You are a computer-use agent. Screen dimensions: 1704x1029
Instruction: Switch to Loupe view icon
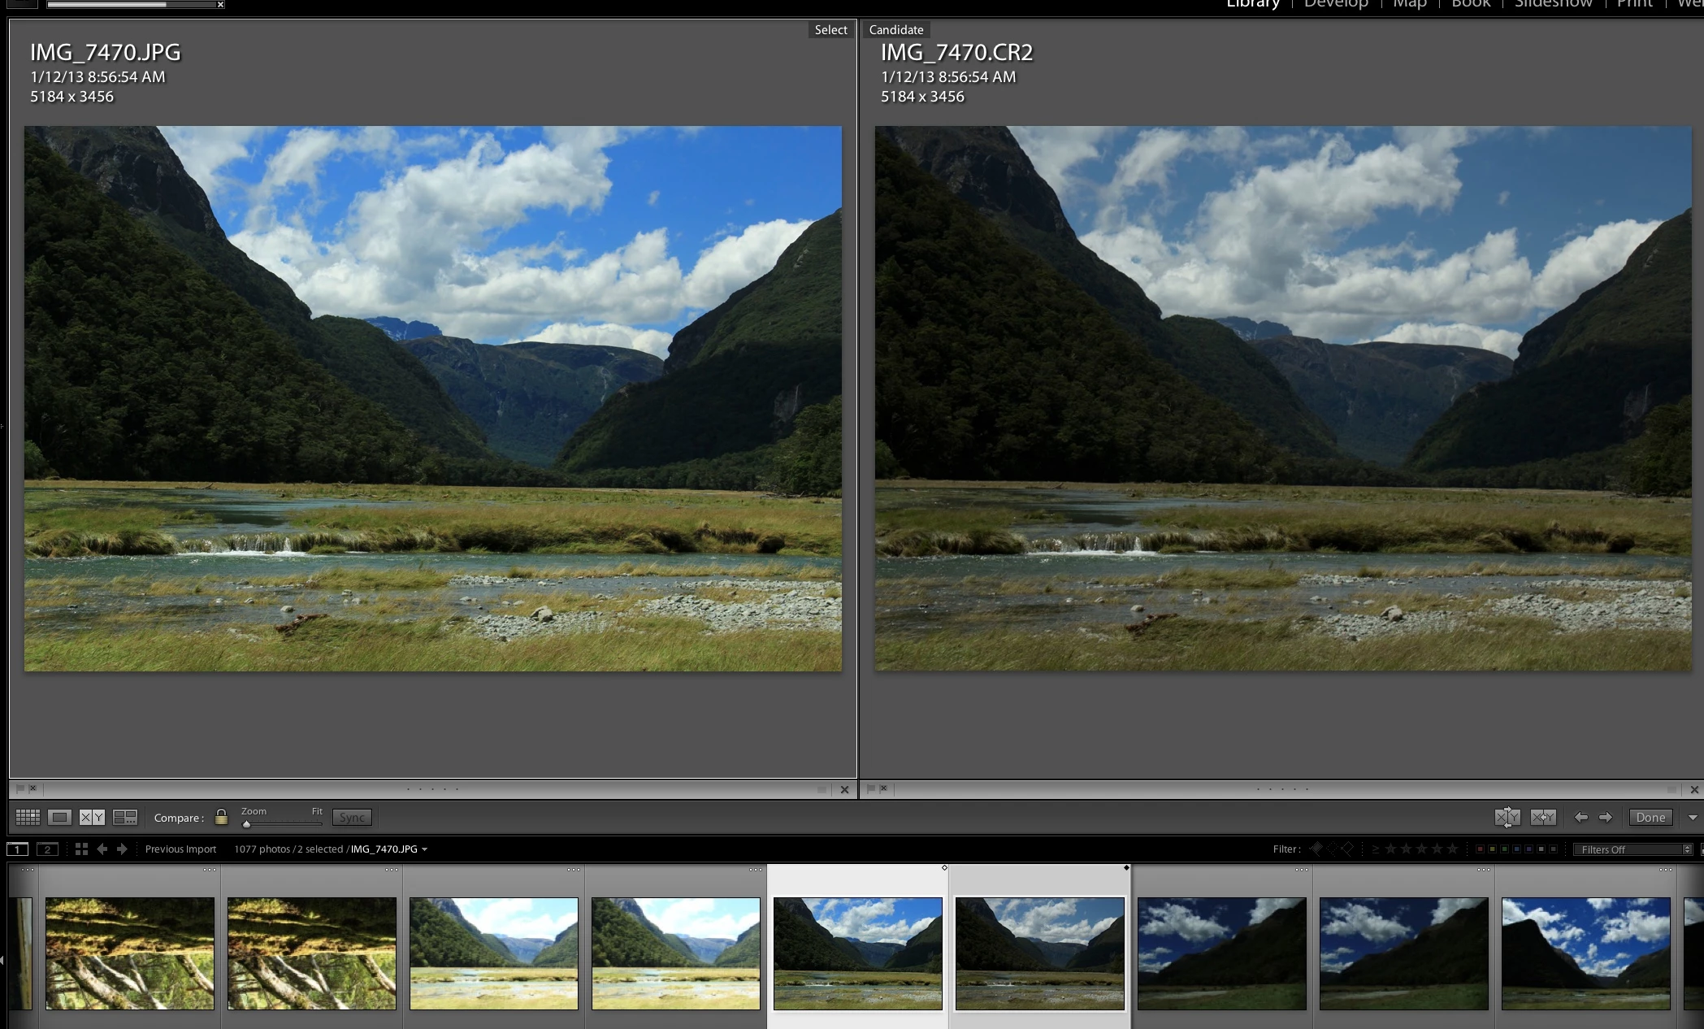(59, 817)
